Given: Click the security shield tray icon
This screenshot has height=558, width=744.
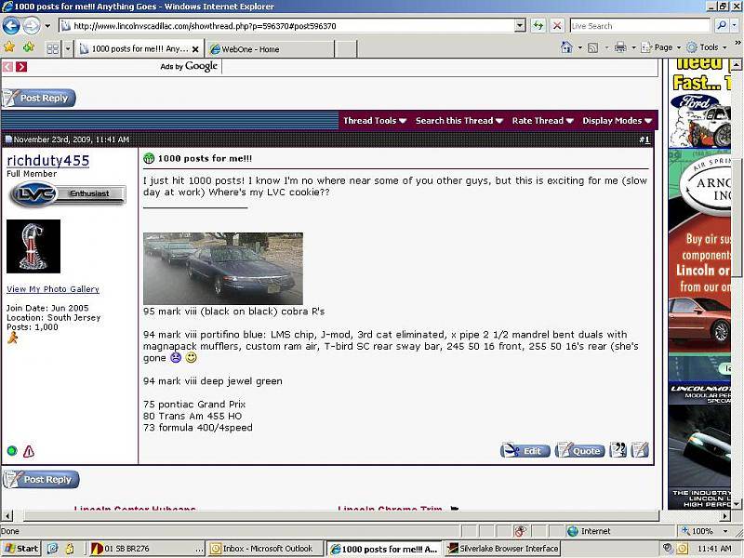Looking at the screenshot, I should 668,549.
